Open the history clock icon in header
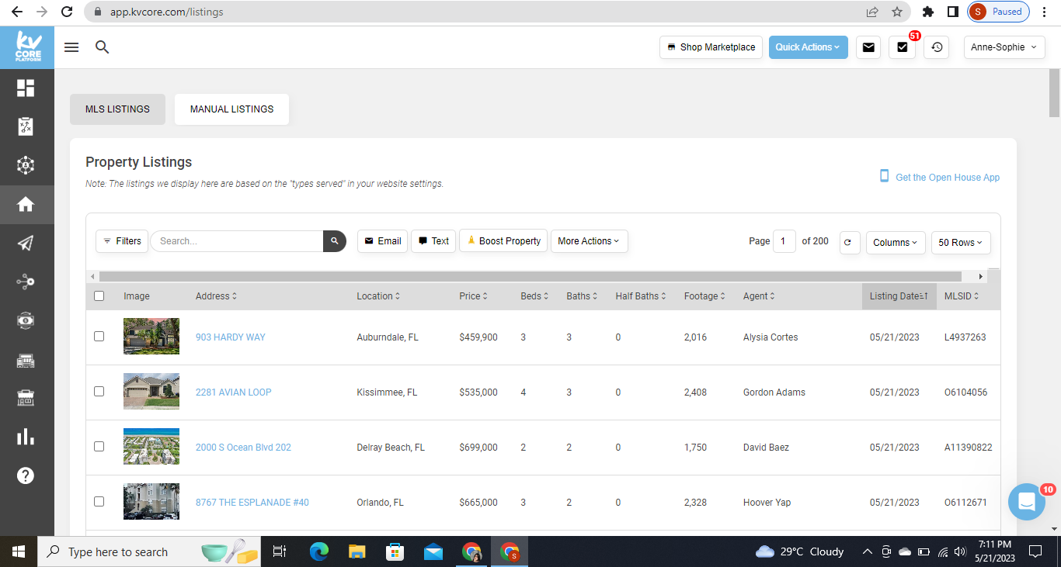This screenshot has height=567, width=1061. click(937, 47)
